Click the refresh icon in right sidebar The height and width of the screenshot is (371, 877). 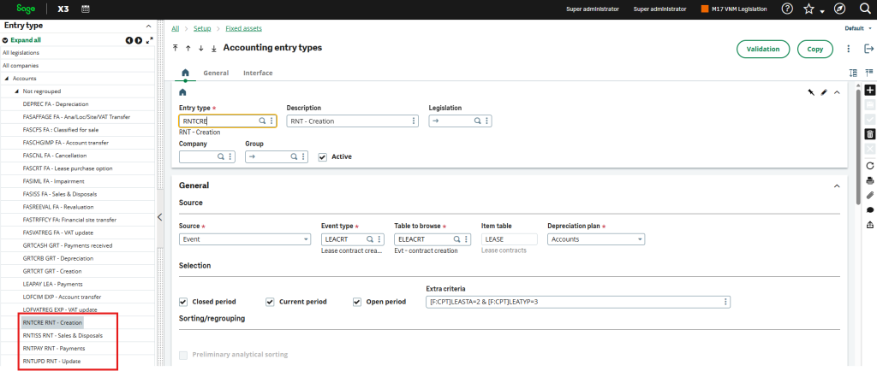point(870,165)
